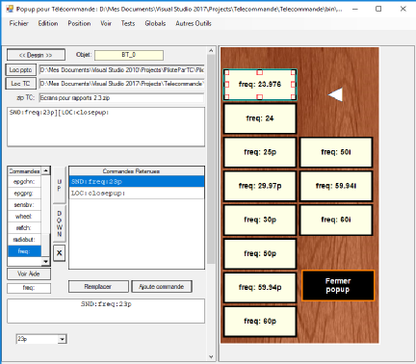Move the selected command DOWN
416x364 pixels.
pos(60,223)
